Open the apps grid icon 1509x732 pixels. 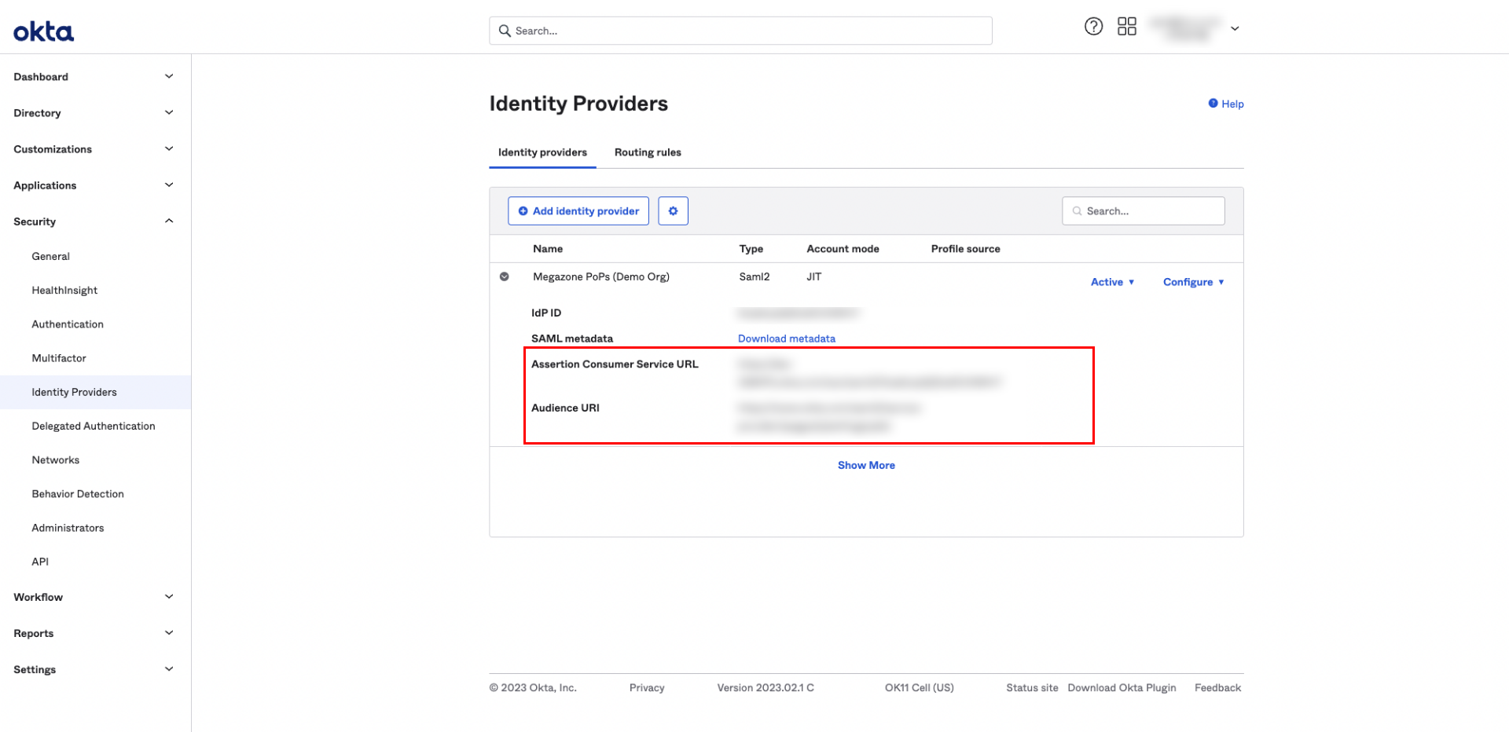point(1126,27)
